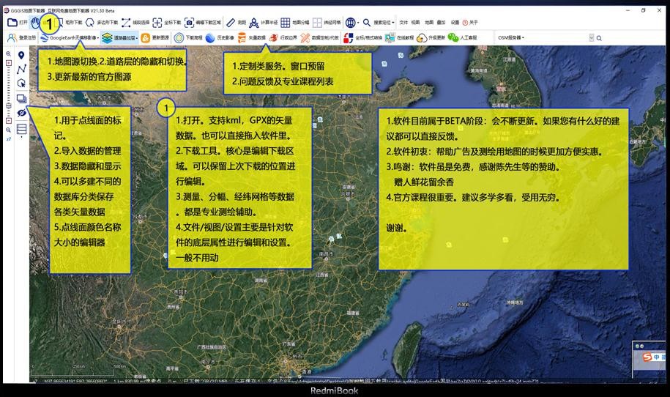Expand the road overlay layer (道路叠加层) dropdown
This screenshot has height=397, width=670.
pos(119,38)
